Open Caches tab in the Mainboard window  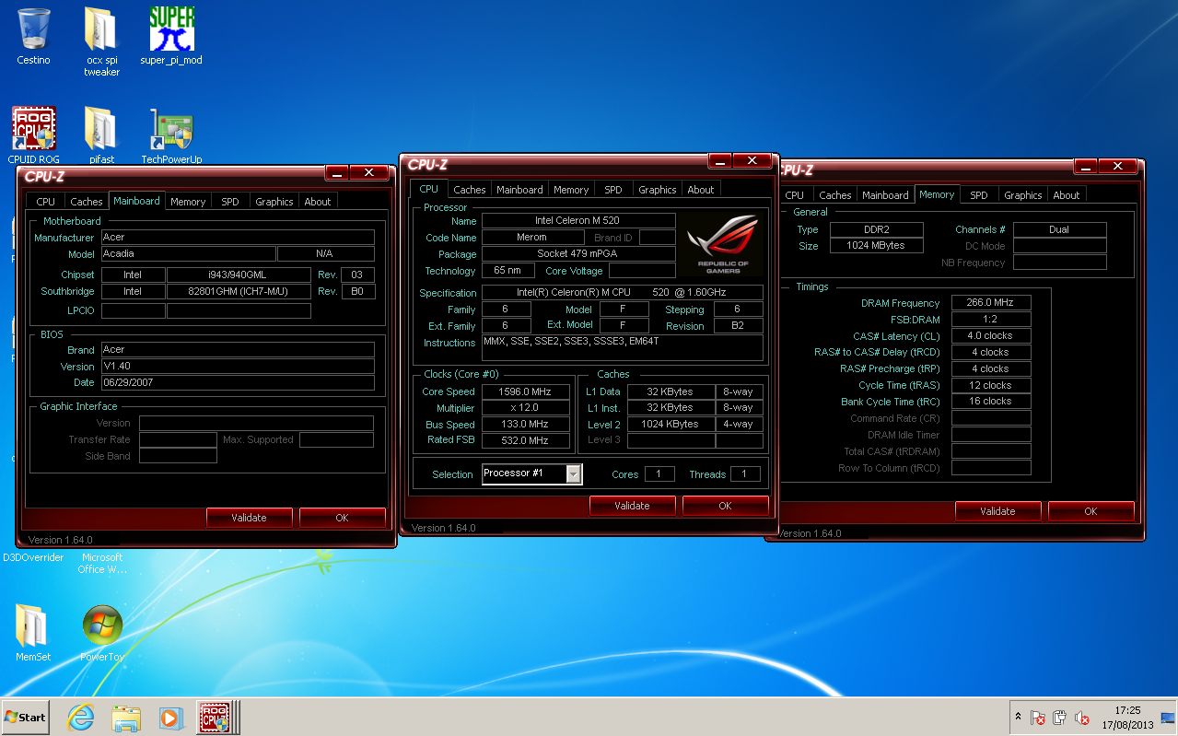pos(87,202)
